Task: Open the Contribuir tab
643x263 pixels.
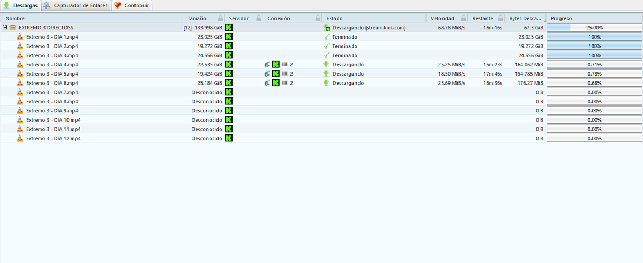Action: pos(131,5)
